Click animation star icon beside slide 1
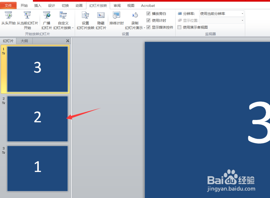Viewport: 270px width, 198px height. pos(4,53)
